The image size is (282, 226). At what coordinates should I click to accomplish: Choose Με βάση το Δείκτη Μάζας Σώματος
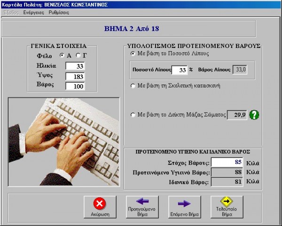133,115
